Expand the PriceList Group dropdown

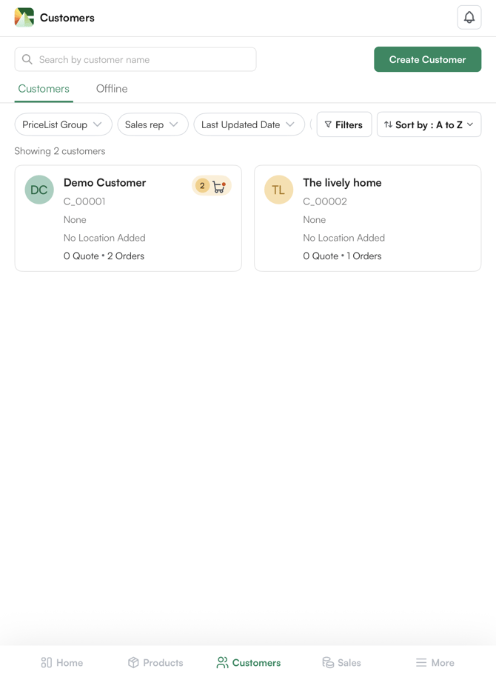[x=63, y=124]
